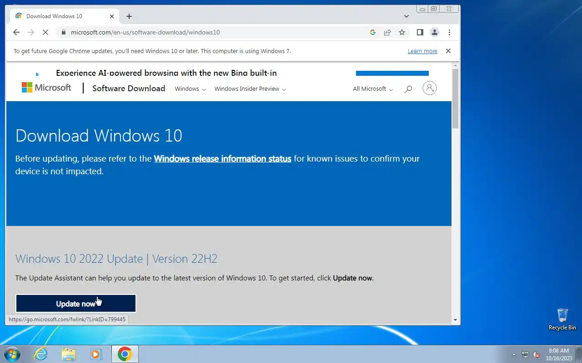Click the blue button in Bing banner
The height and width of the screenshot is (363, 582).
tap(392, 73)
